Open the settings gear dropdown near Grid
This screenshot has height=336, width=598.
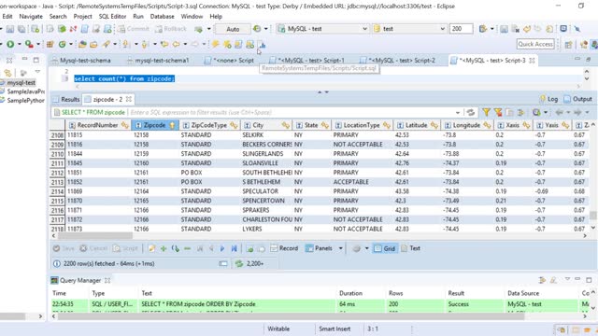point(366,249)
